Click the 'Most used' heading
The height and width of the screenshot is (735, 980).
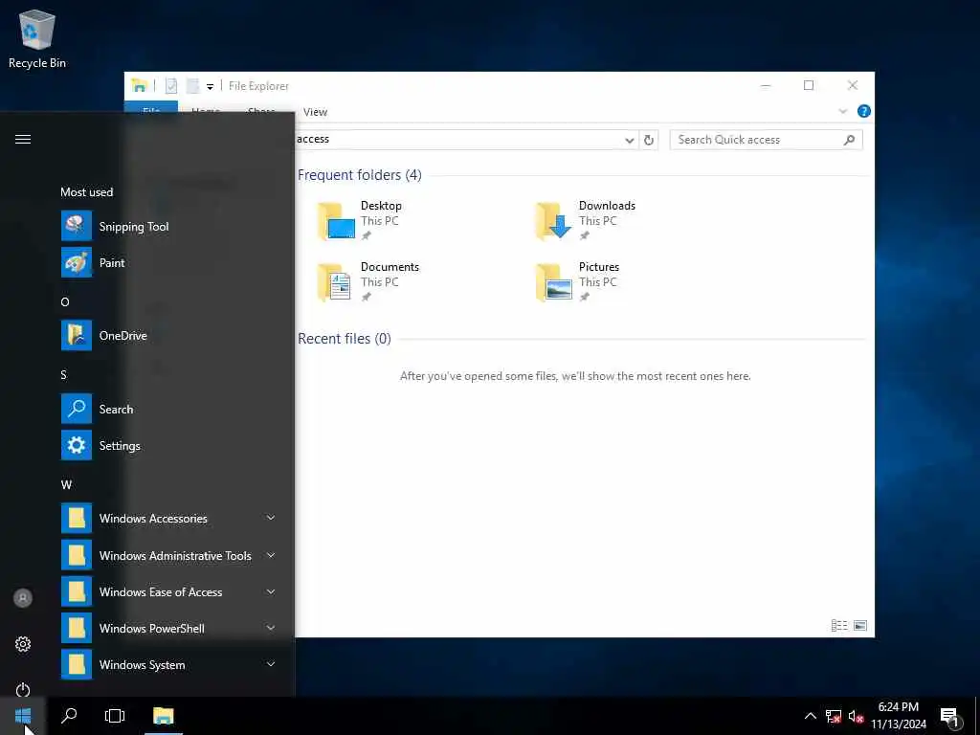[87, 191]
